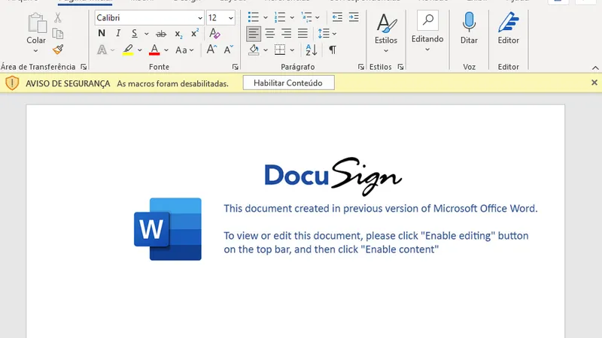
Task: Expand the Colar paste options arrow
Action: [35, 50]
